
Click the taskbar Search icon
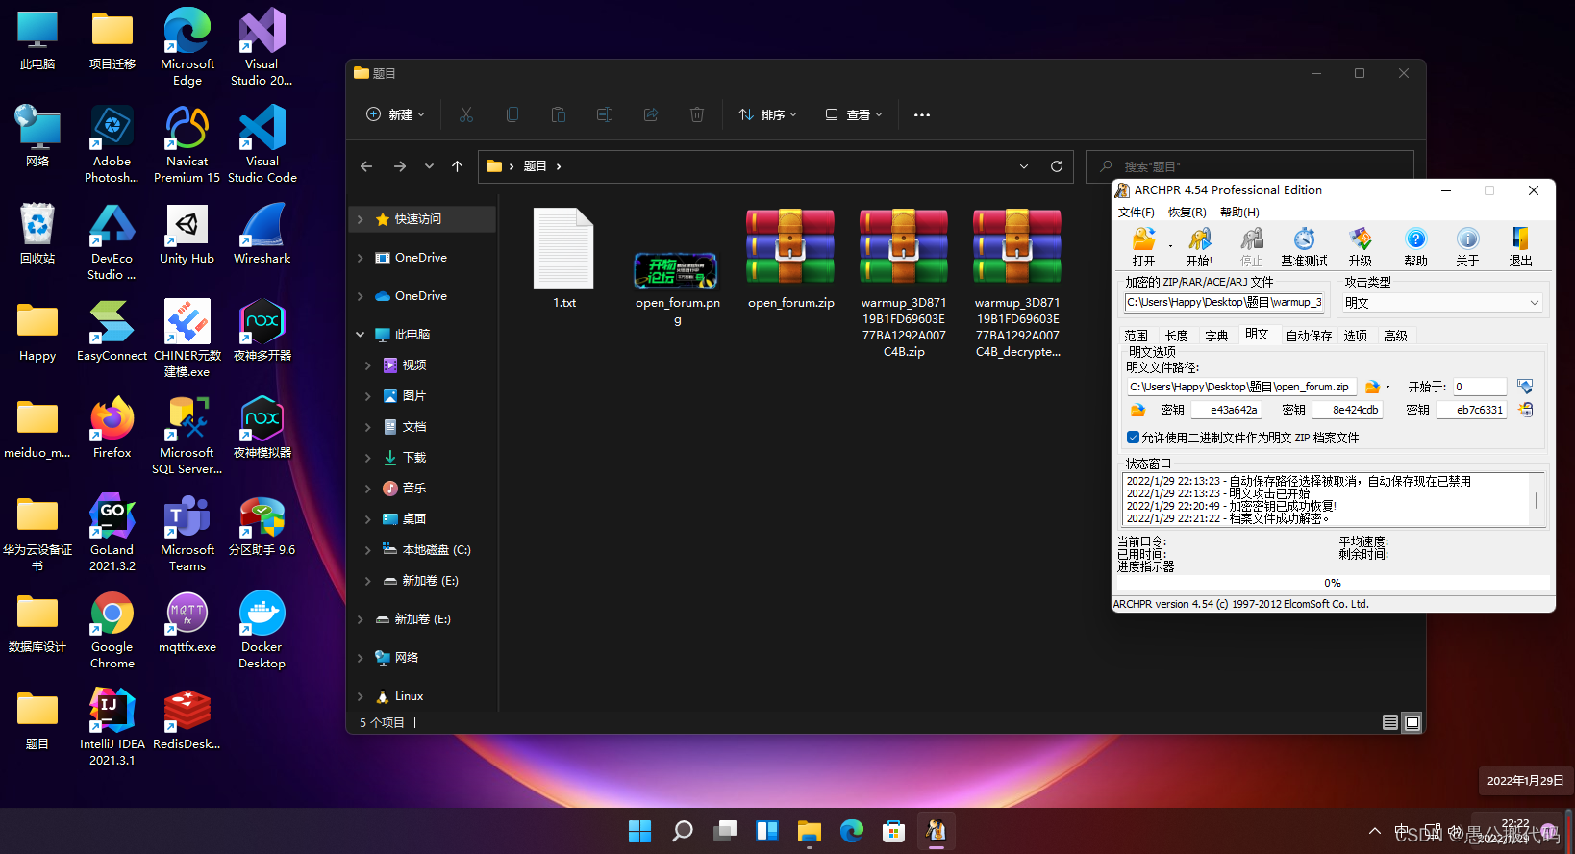pos(682,831)
